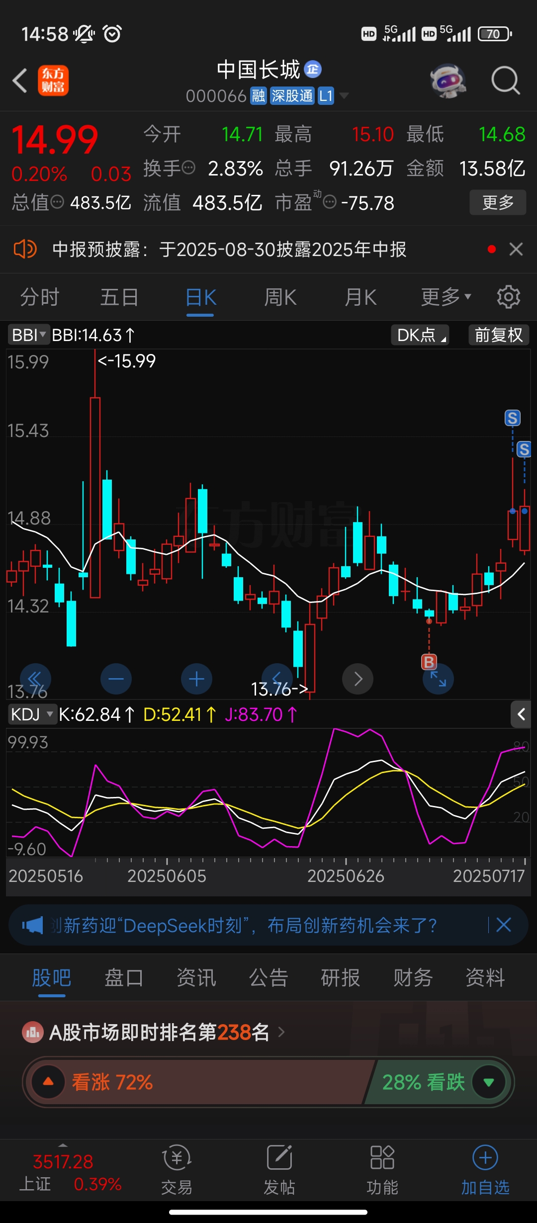Screen dimensions: 537x1223
Task: Expand the 更多 chart period dropdown
Action: click(x=446, y=297)
